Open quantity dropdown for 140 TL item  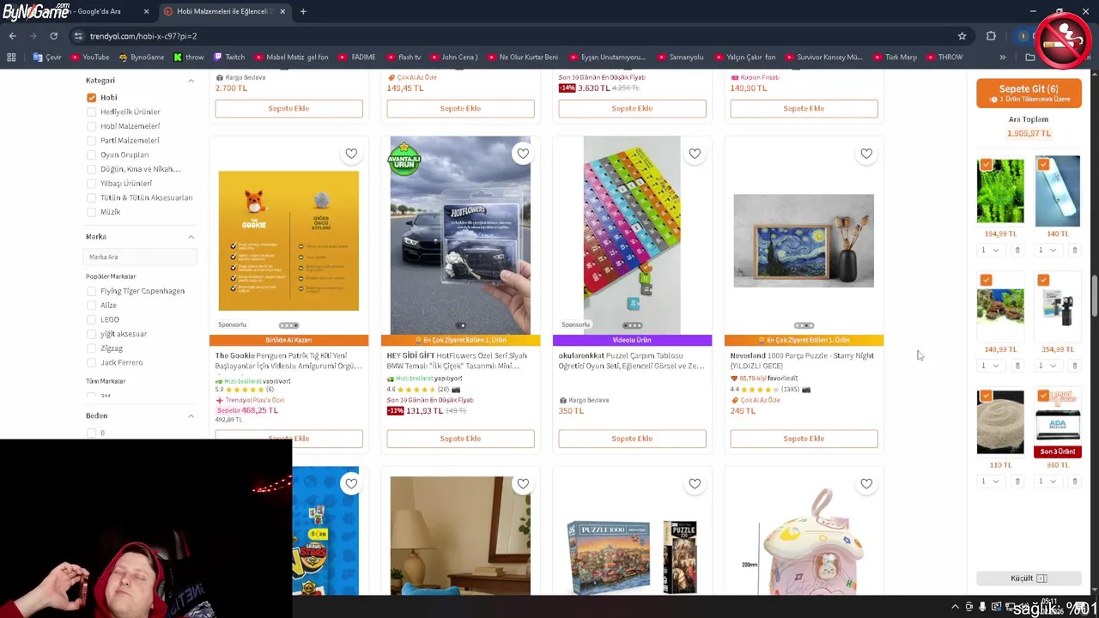pyautogui.click(x=1047, y=251)
